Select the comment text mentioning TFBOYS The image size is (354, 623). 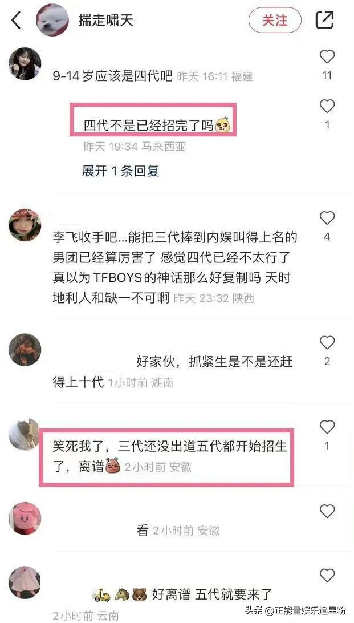(x=174, y=268)
